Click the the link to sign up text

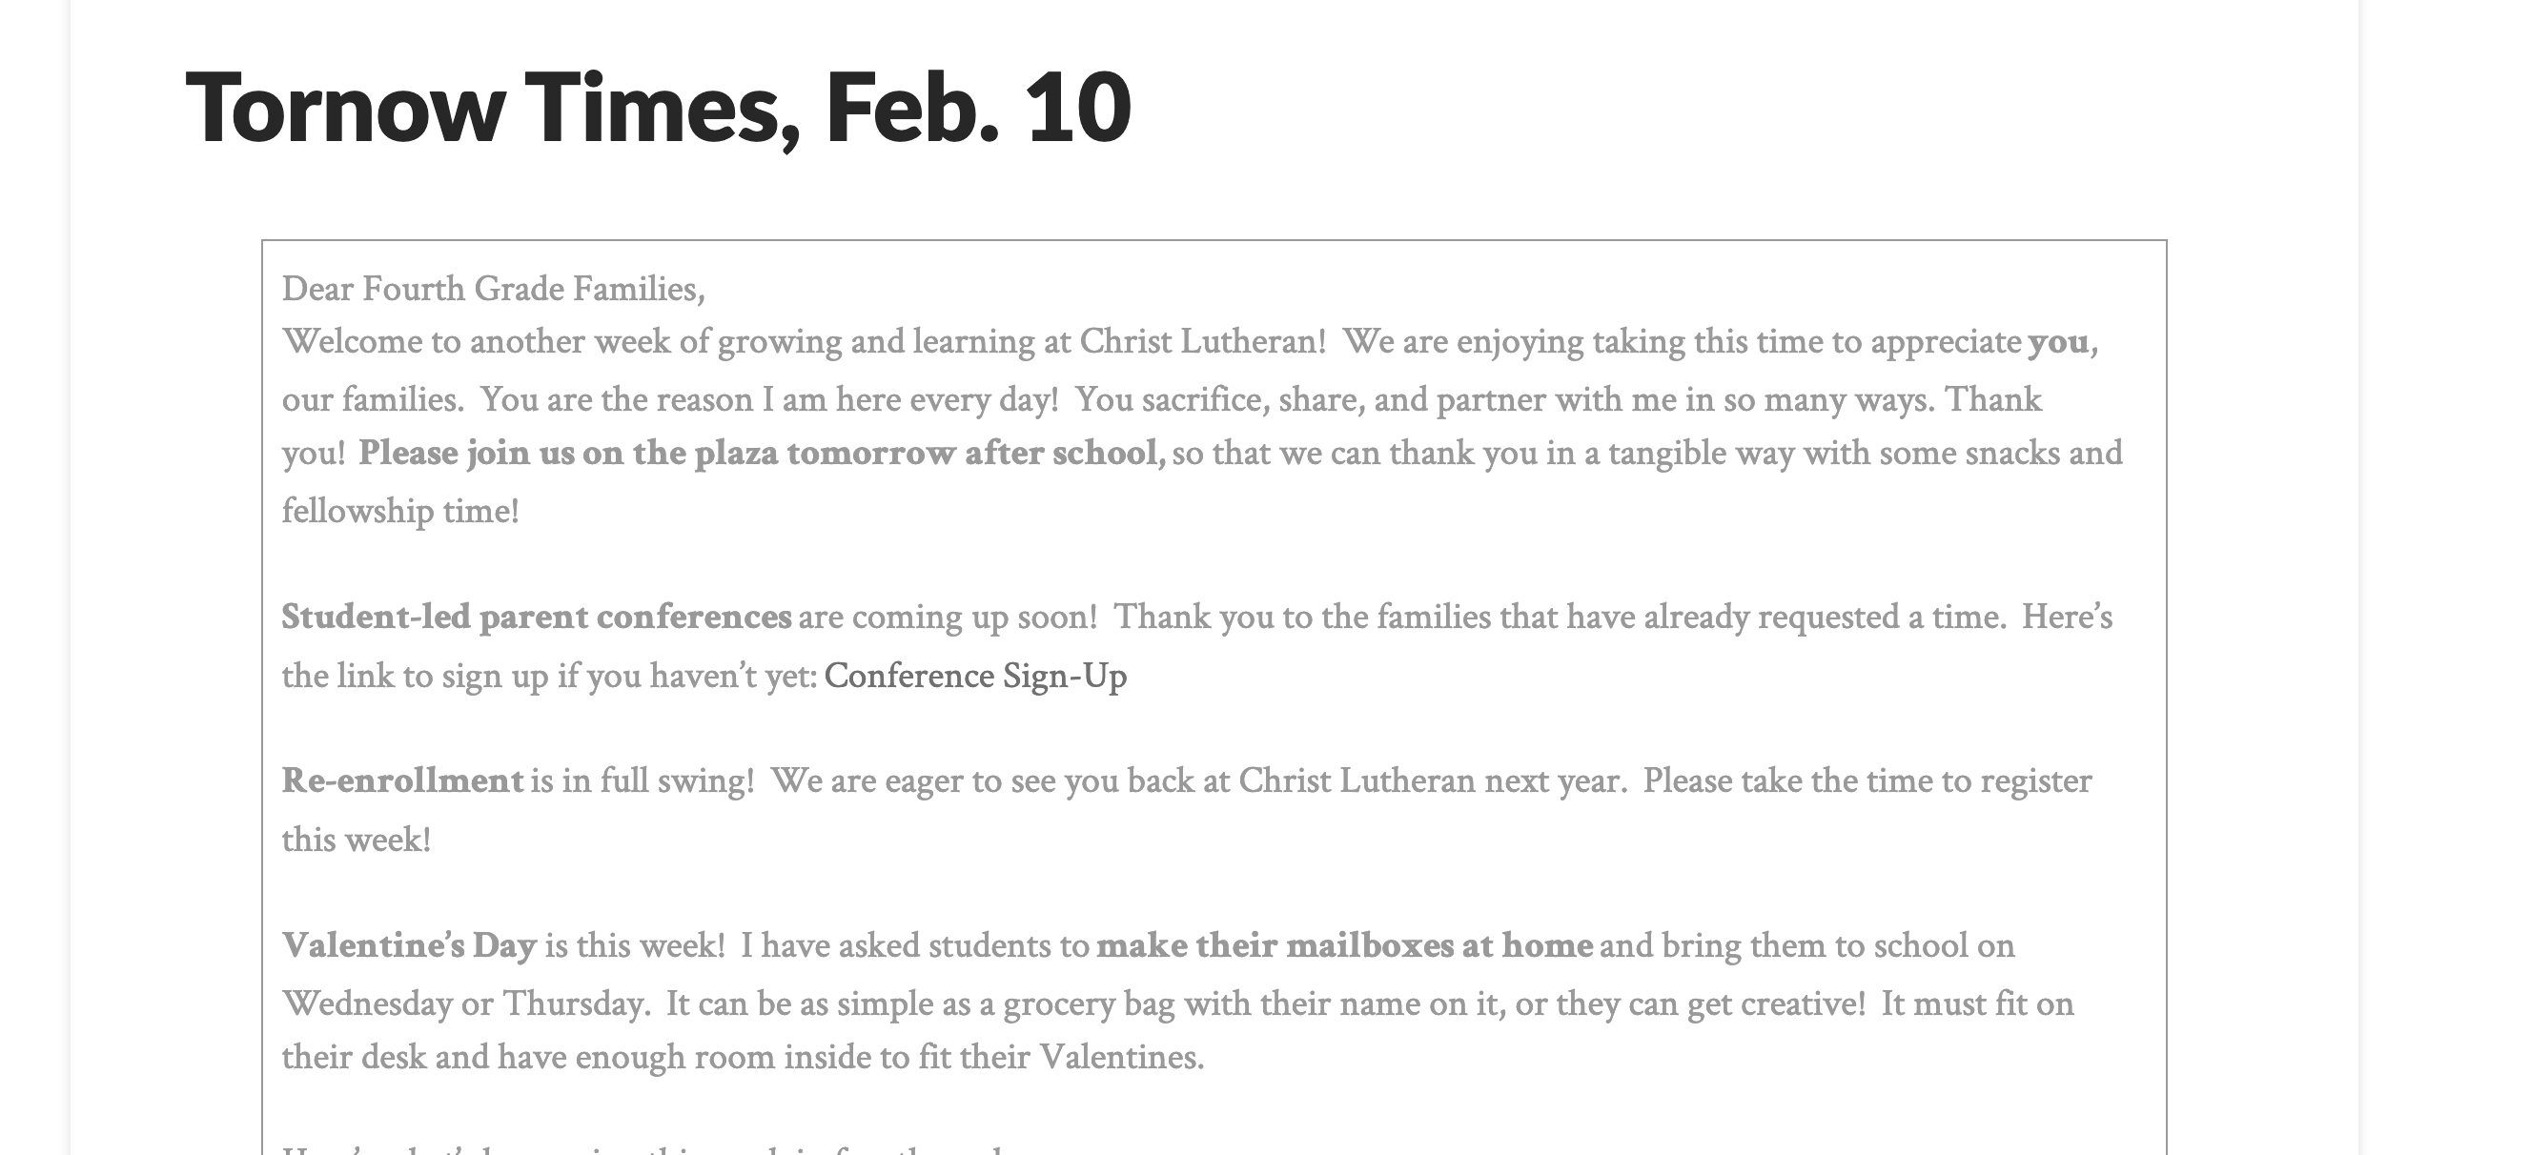coord(550,677)
